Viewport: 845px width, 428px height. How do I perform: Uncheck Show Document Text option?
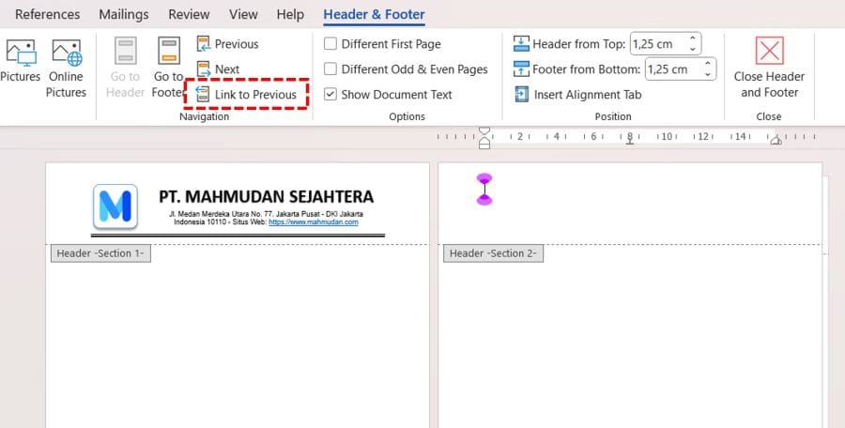coord(330,95)
